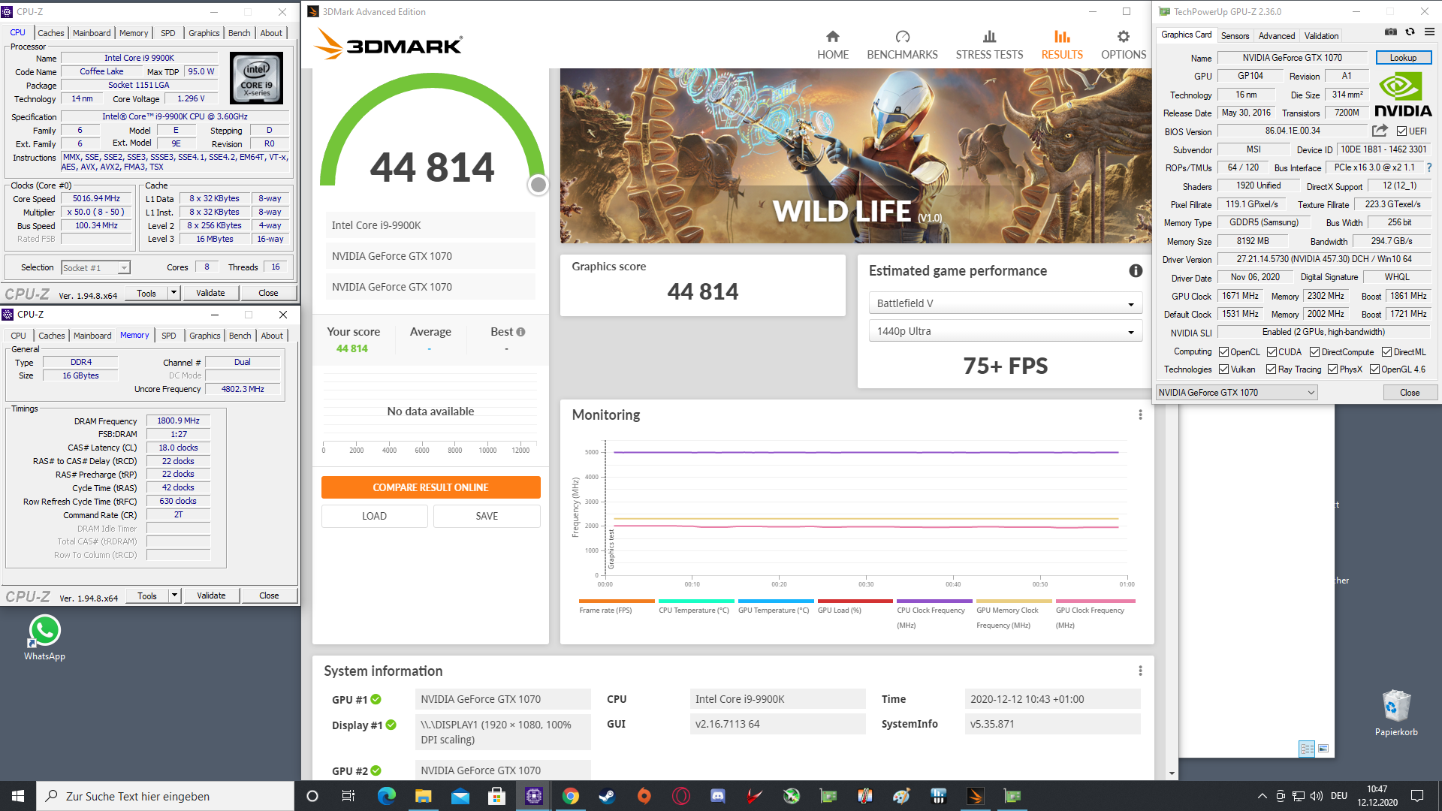Click GPU-Z screenshot camera icon

1391,32
